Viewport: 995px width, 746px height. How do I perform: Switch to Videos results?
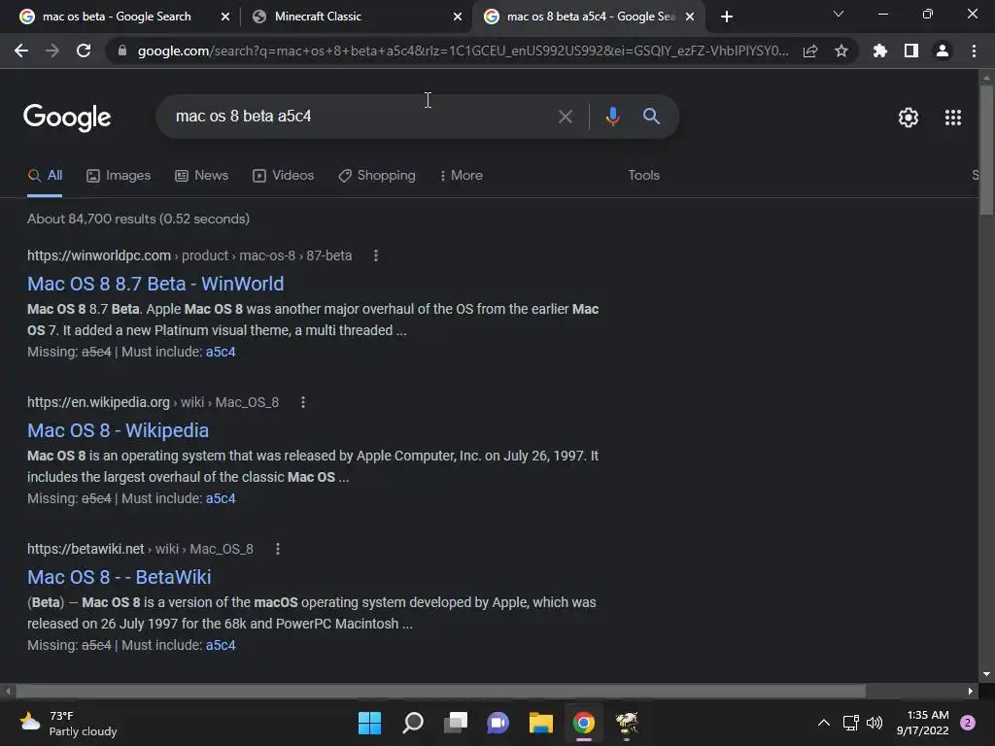click(x=283, y=176)
